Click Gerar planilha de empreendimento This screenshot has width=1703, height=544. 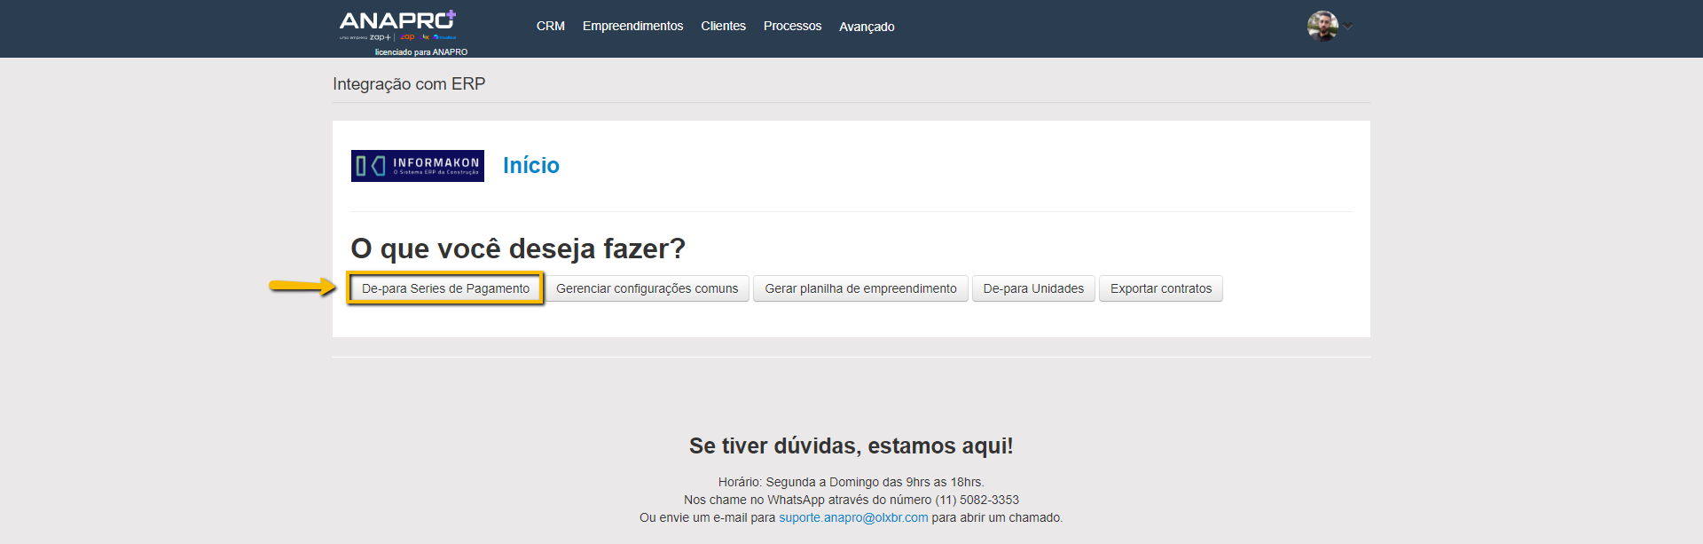point(860,288)
